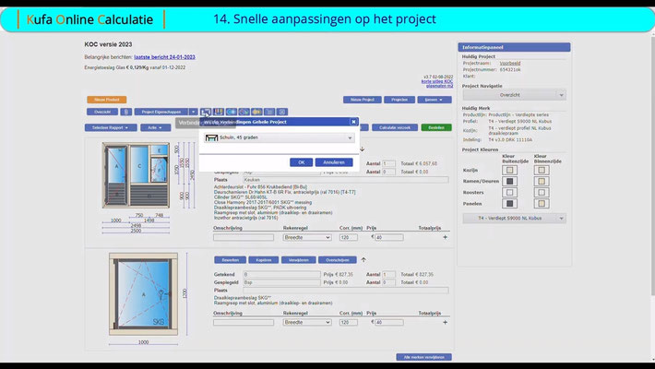Click the blue oval toolbar icon

point(231,112)
